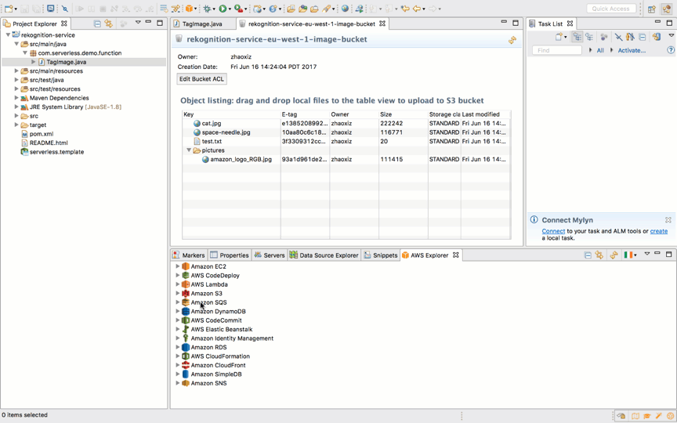Click the create link for local task
677x423 pixels.
pyautogui.click(x=658, y=231)
